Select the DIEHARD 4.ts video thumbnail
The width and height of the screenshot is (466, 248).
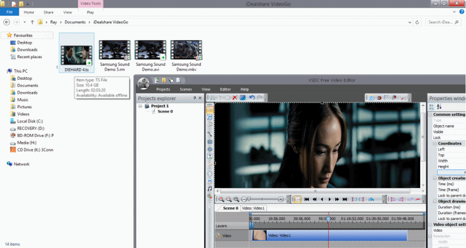(x=76, y=55)
